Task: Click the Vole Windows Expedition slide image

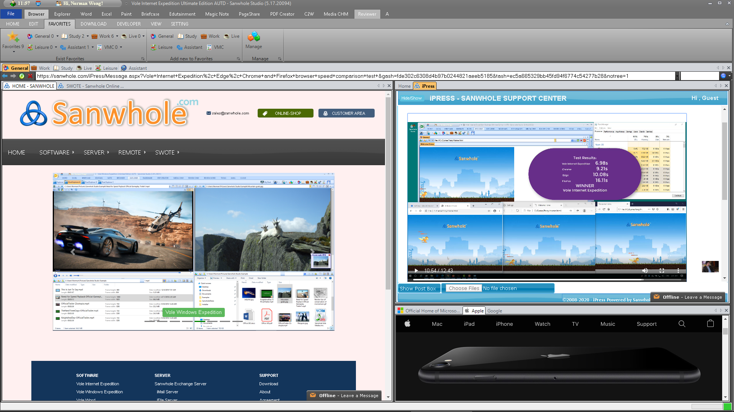Action: click(x=193, y=251)
